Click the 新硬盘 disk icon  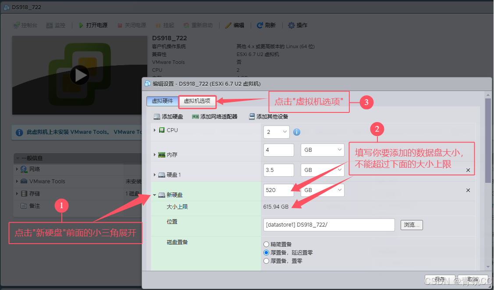click(x=162, y=195)
